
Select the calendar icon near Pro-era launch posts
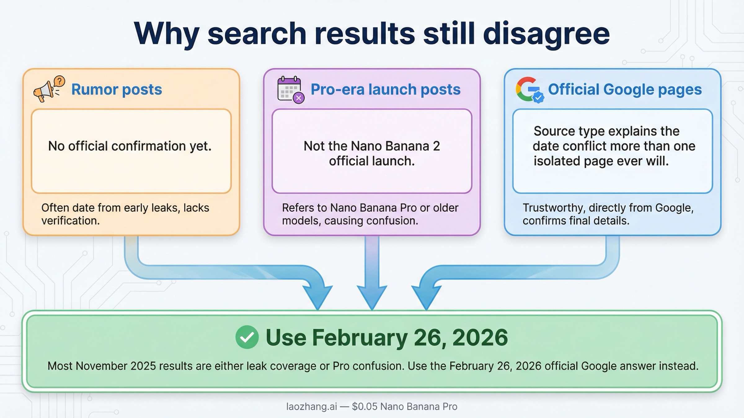point(289,90)
